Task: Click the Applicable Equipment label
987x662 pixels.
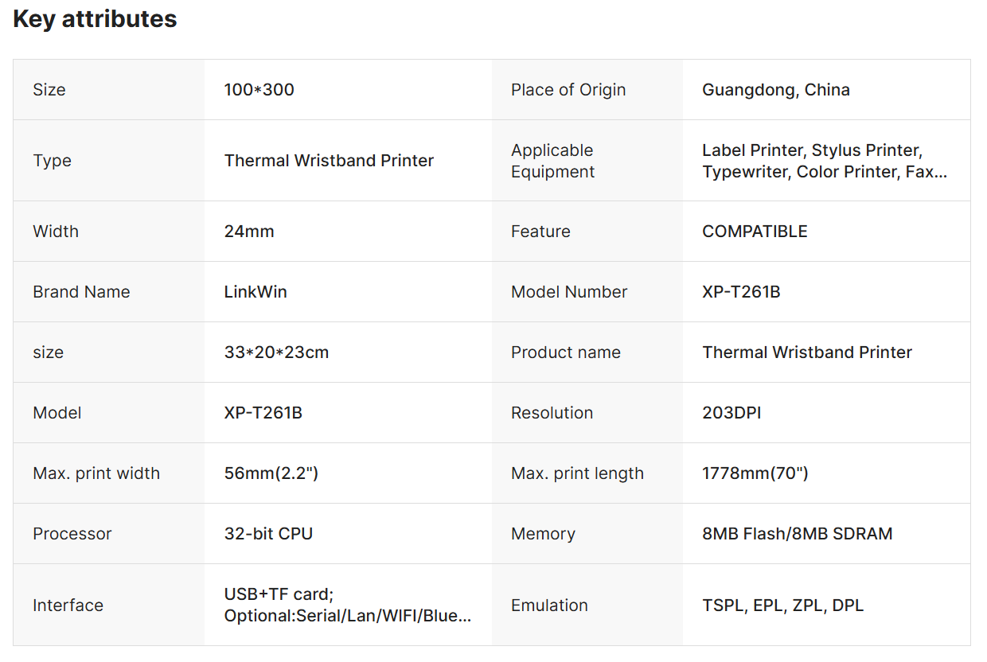Action: coord(552,161)
